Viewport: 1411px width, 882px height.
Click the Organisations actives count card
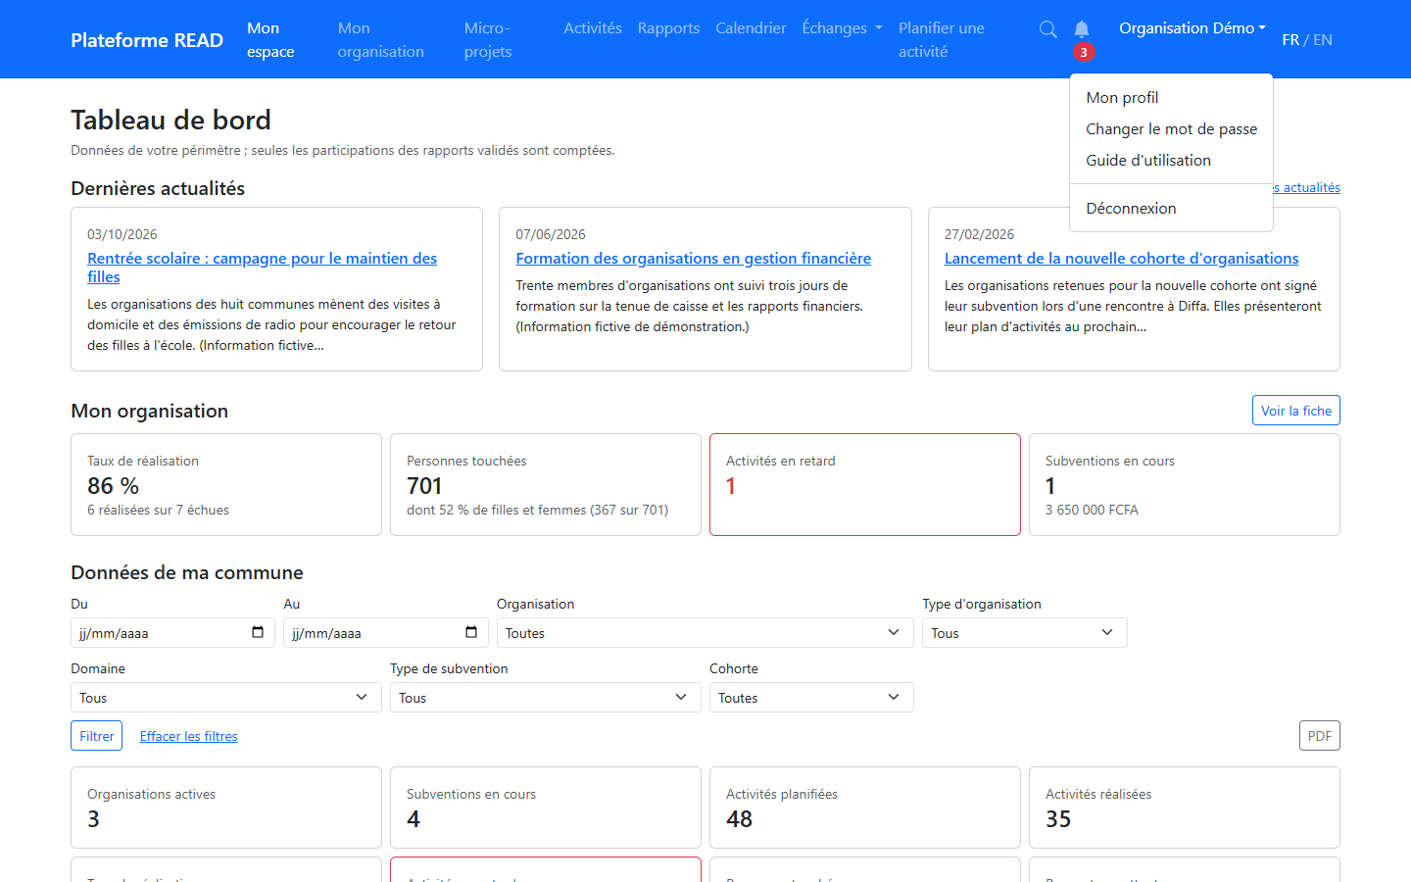point(226,808)
